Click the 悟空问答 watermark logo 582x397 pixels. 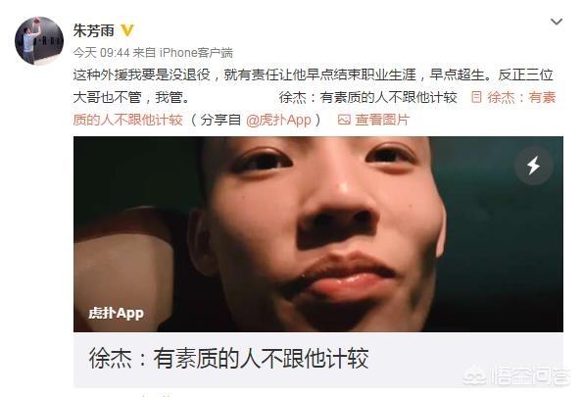475,376
